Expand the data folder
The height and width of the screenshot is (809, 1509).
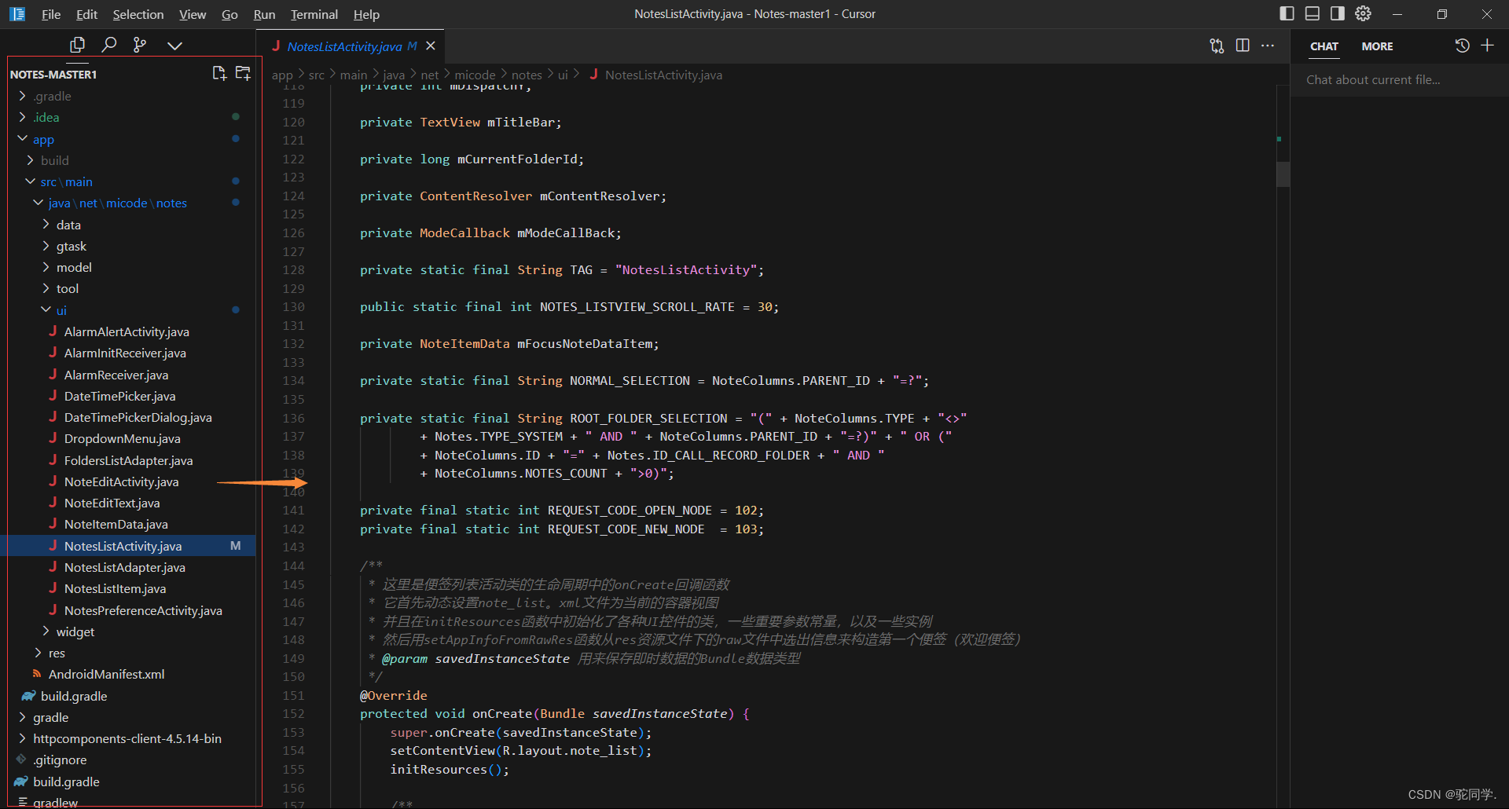point(68,225)
